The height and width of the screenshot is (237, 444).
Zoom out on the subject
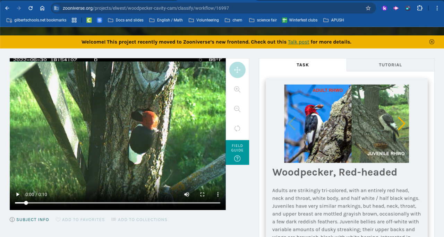pos(237,109)
